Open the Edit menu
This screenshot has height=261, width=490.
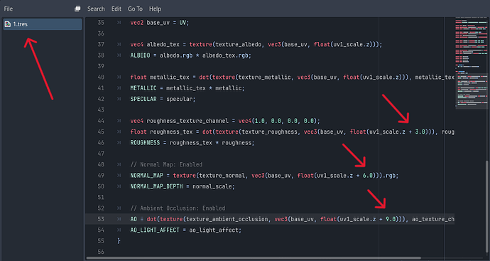click(116, 9)
